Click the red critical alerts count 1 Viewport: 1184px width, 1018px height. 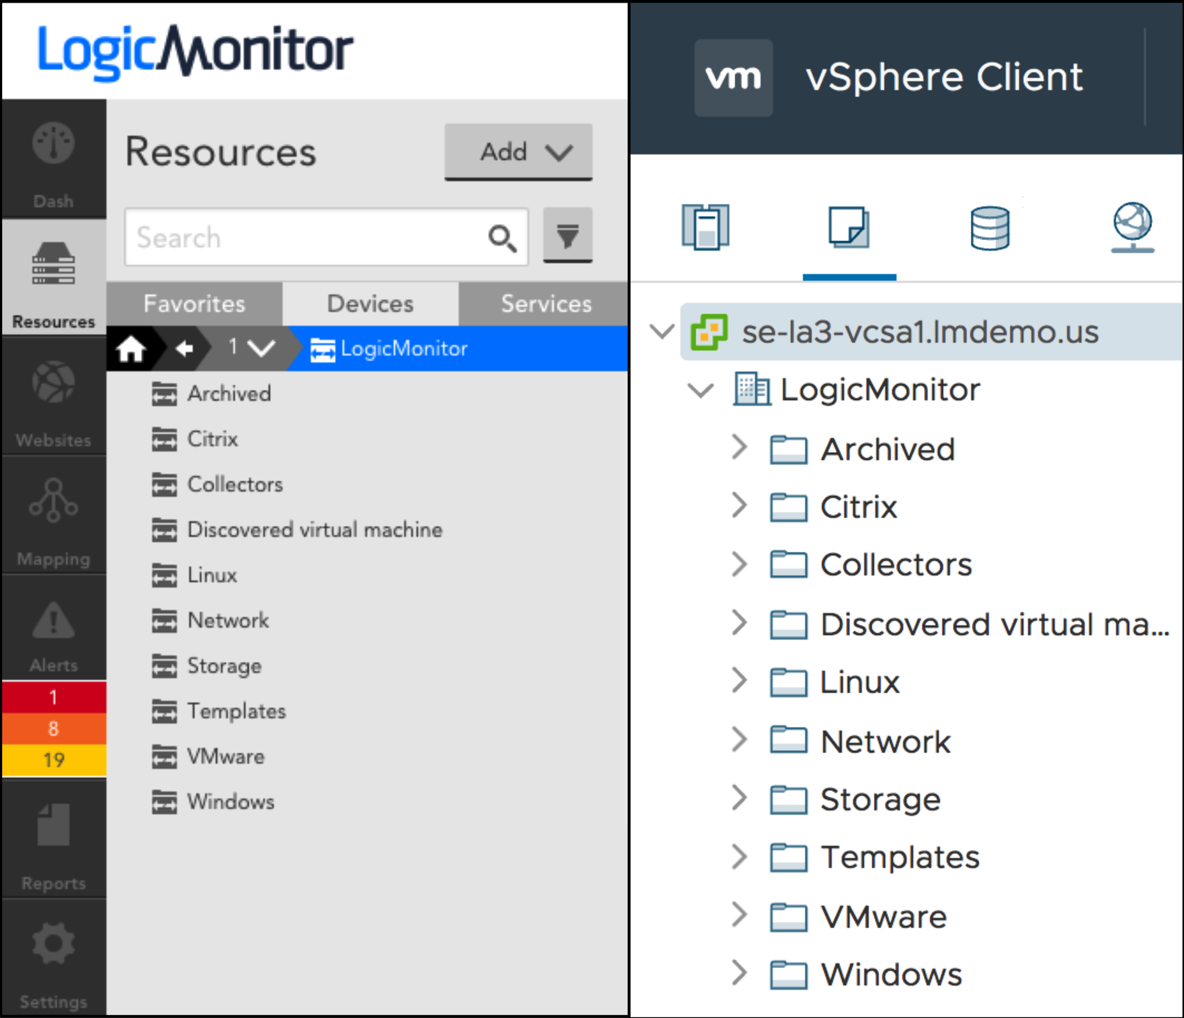click(54, 697)
